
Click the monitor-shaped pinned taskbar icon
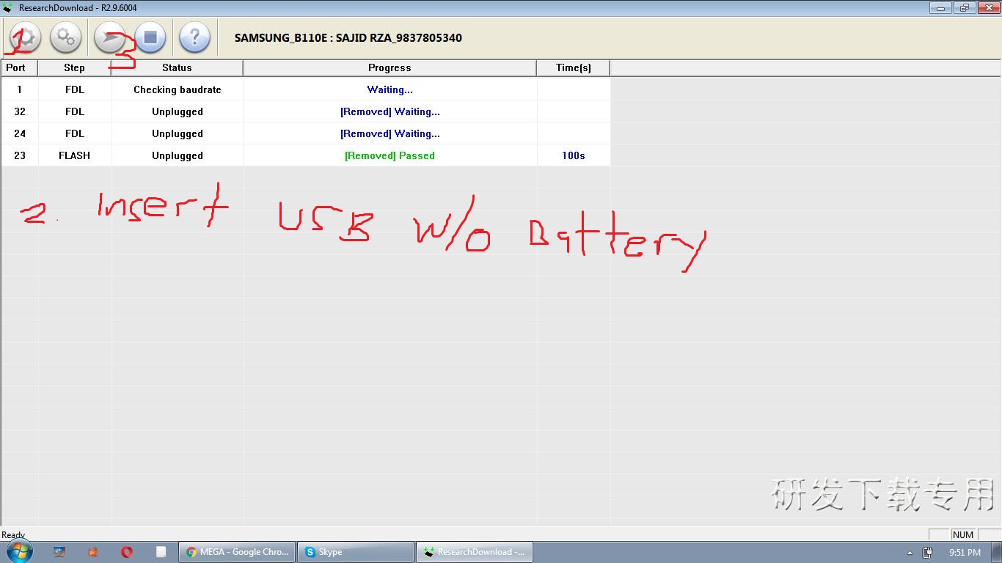tap(59, 552)
